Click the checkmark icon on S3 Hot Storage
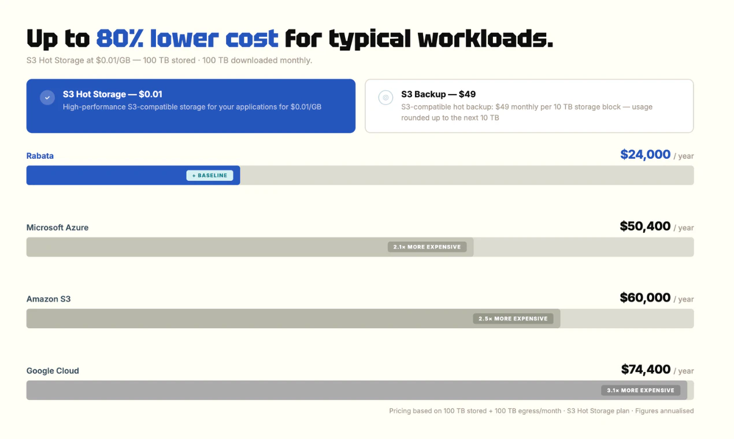Image resolution: width=734 pixels, height=439 pixels. pyautogui.click(x=47, y=98)
